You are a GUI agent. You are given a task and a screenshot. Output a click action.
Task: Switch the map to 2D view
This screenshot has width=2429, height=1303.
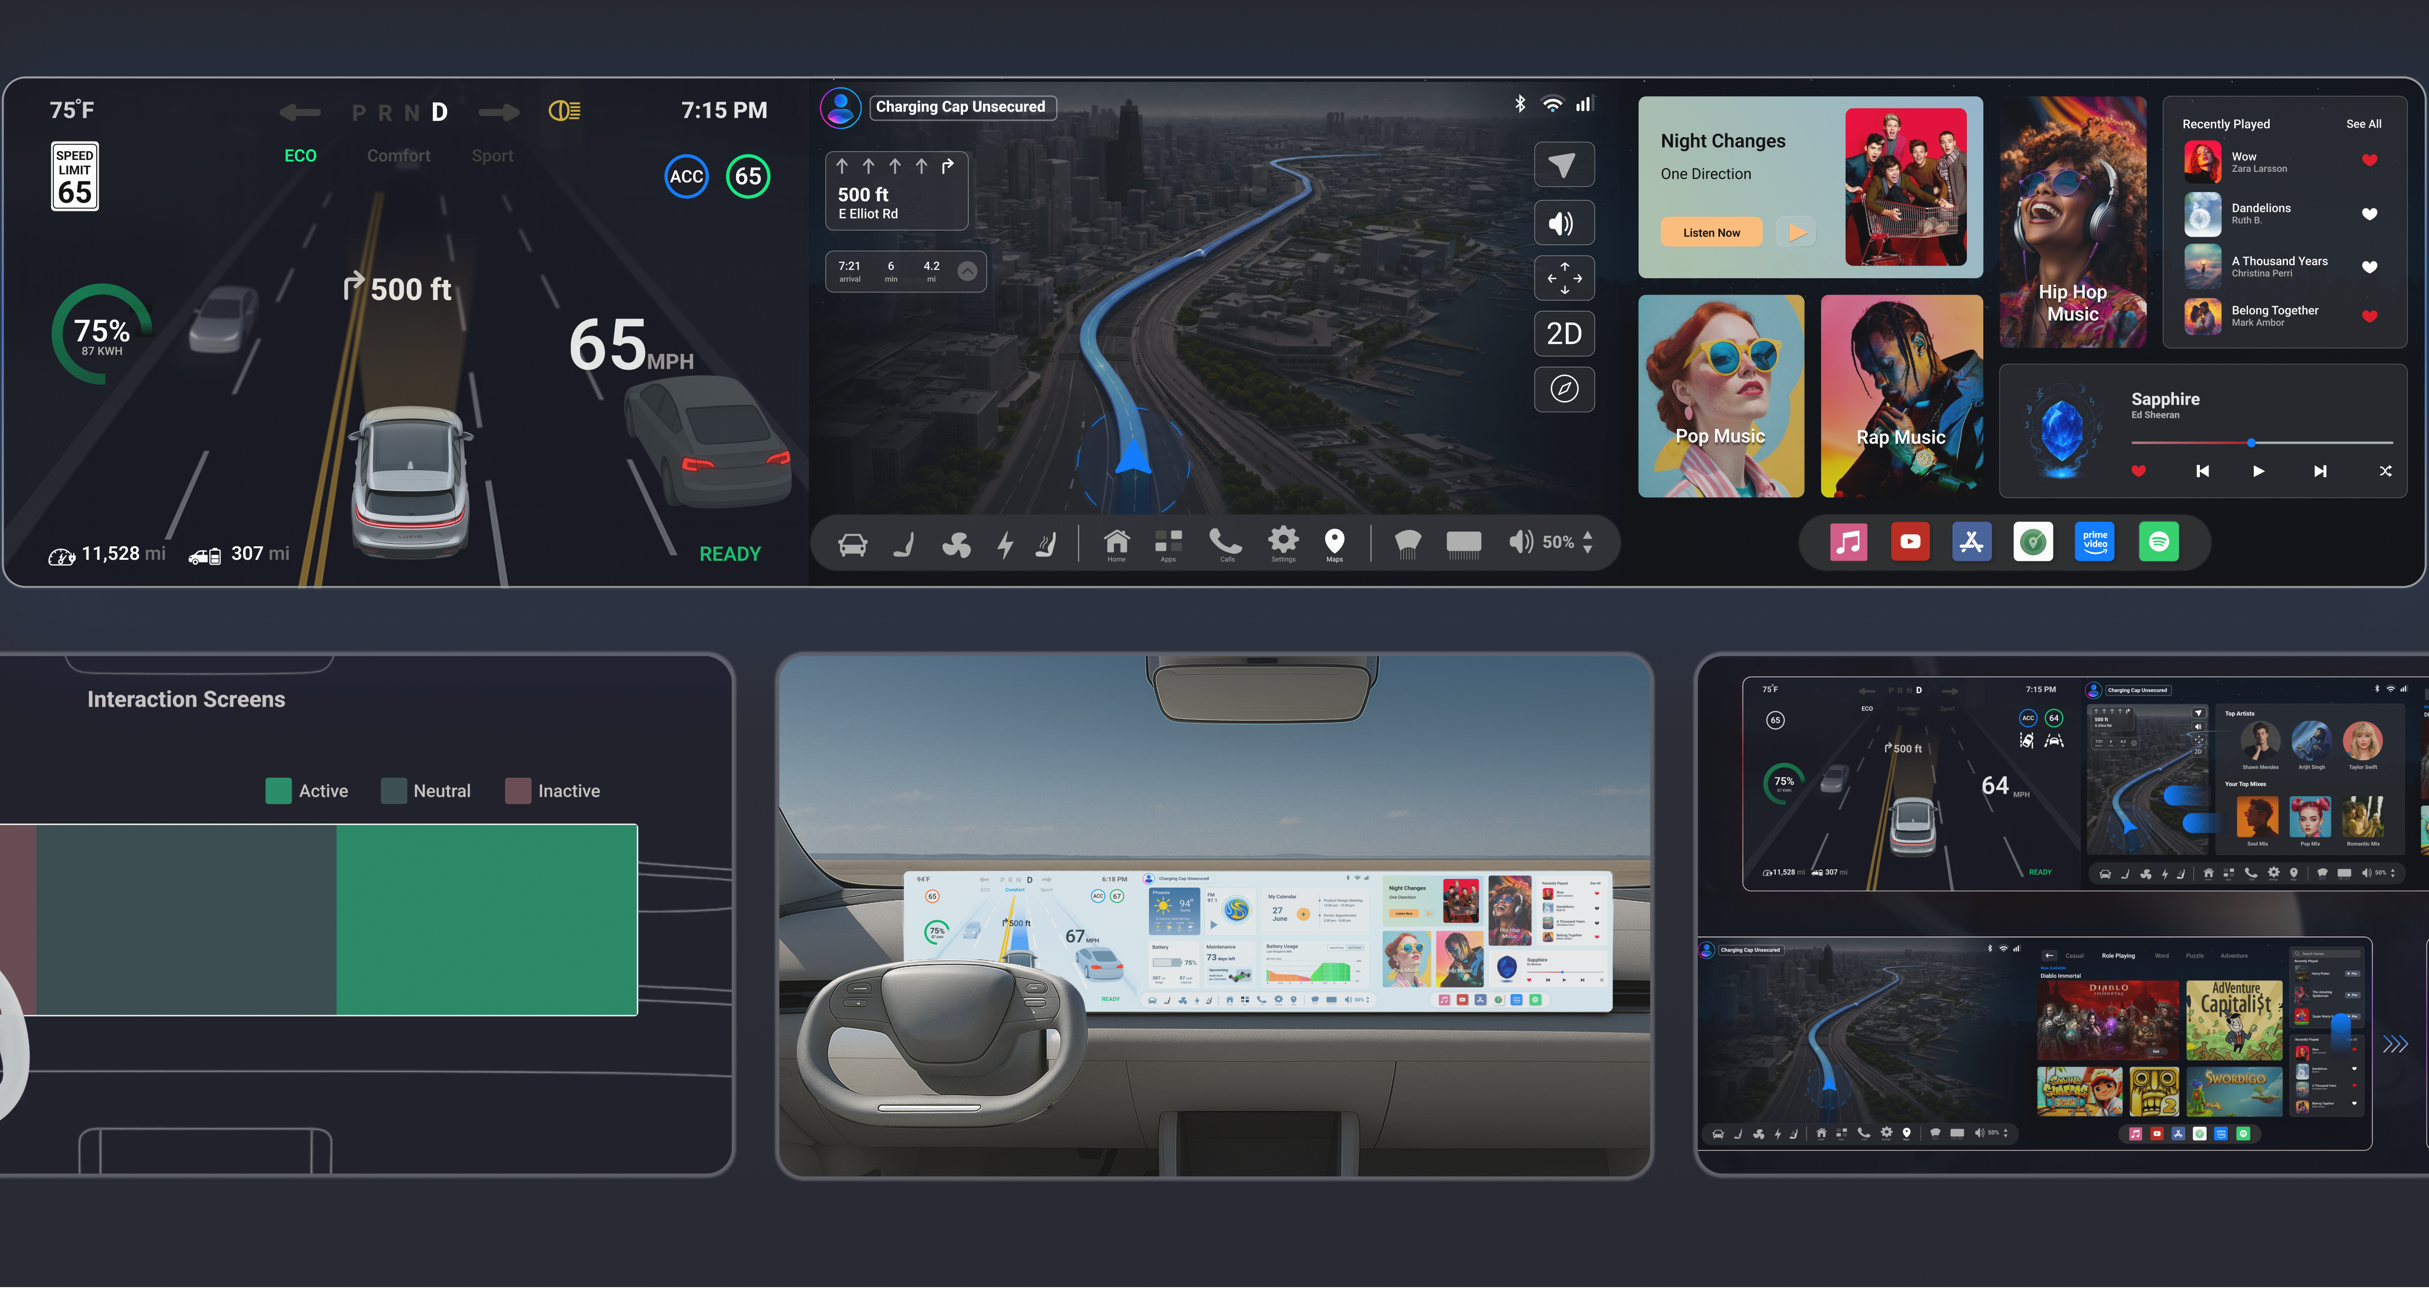point(1564,334)
